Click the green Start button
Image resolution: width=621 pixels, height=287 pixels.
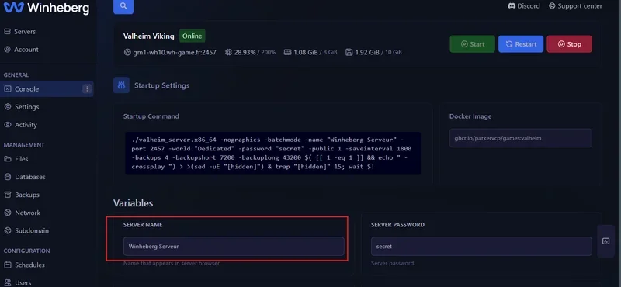coord(472,44)
